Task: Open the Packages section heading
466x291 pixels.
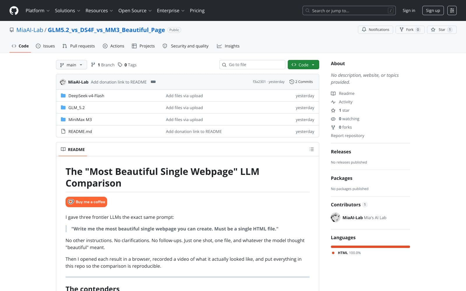Action: tap(341, 178)
